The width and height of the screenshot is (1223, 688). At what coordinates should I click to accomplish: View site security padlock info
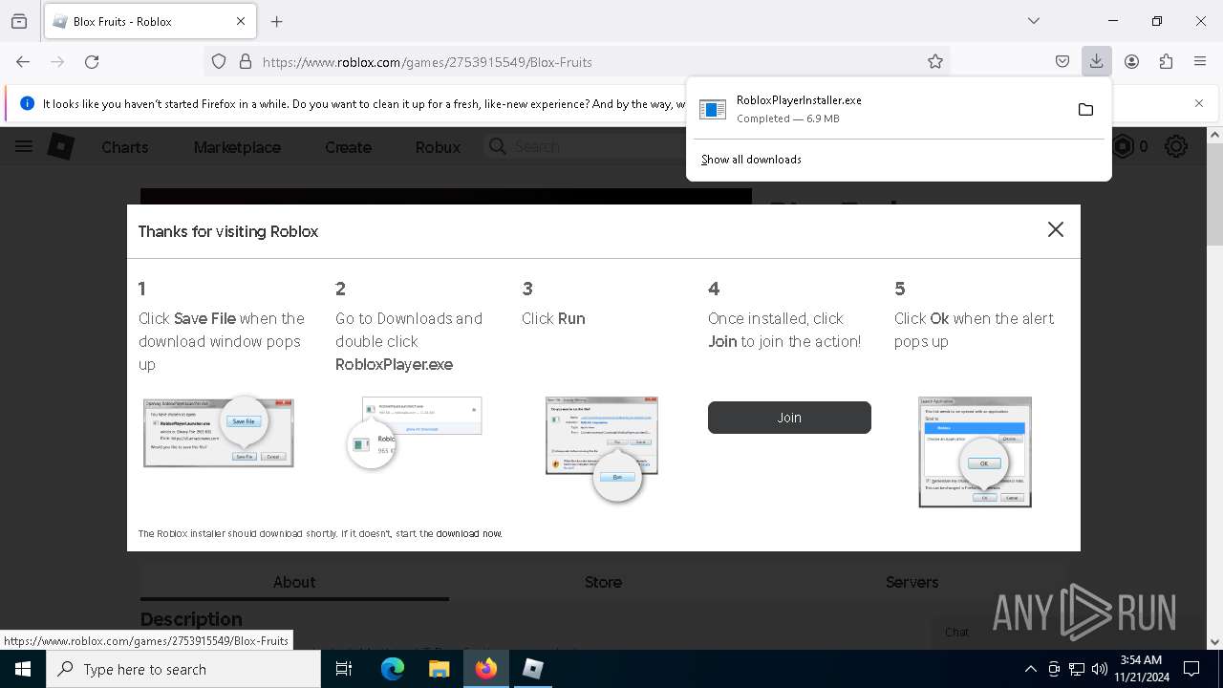click(246, 61)
